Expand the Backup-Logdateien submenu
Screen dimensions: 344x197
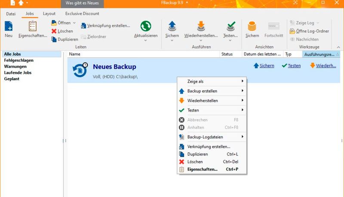[x=212, y=137]
